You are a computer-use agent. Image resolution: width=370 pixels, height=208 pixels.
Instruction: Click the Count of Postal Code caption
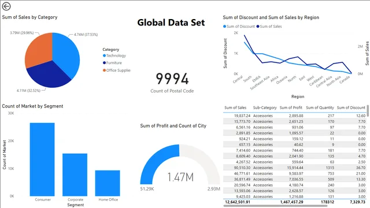coord(172,91)
